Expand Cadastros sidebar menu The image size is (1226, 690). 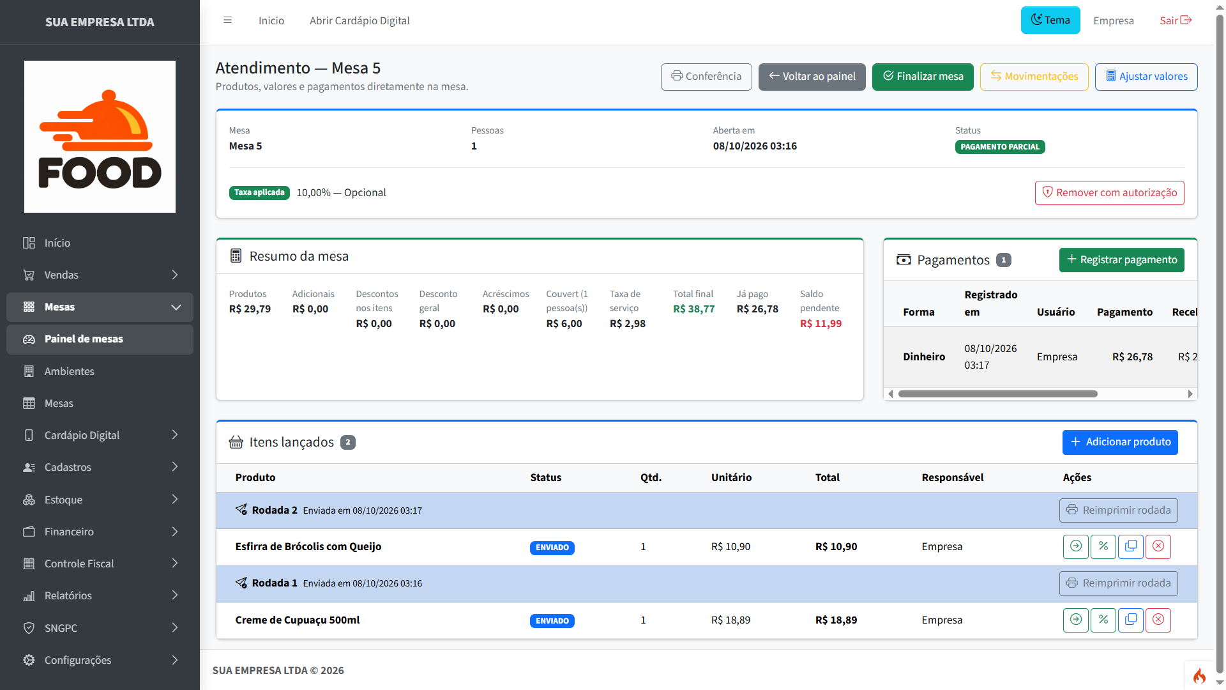pos(100,467)
